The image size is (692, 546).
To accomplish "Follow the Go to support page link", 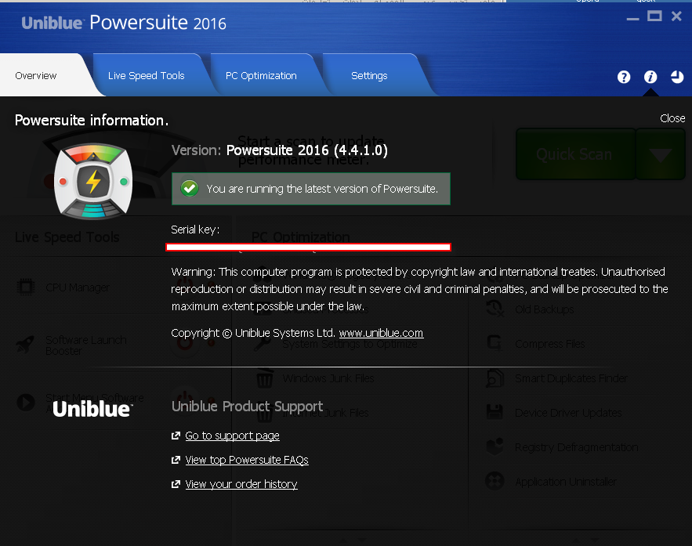I will [x=232, y=436].
